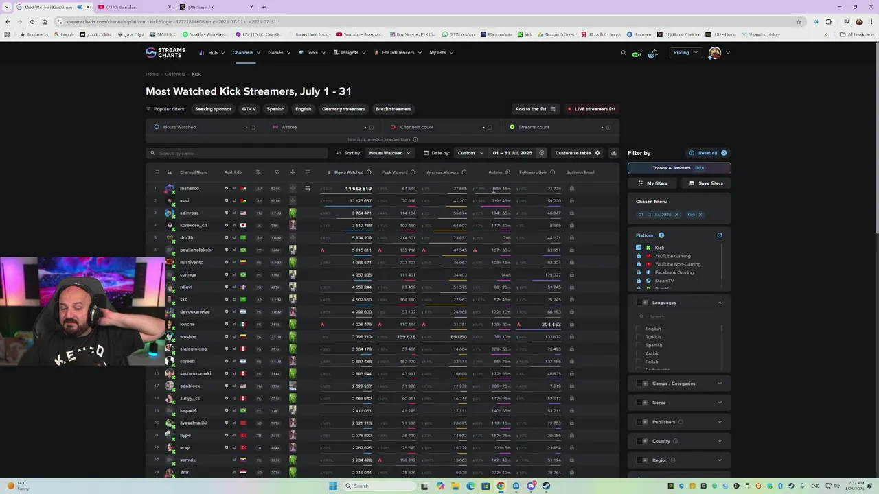Toggle include/exclude switch for Country

tap(641, 441)
